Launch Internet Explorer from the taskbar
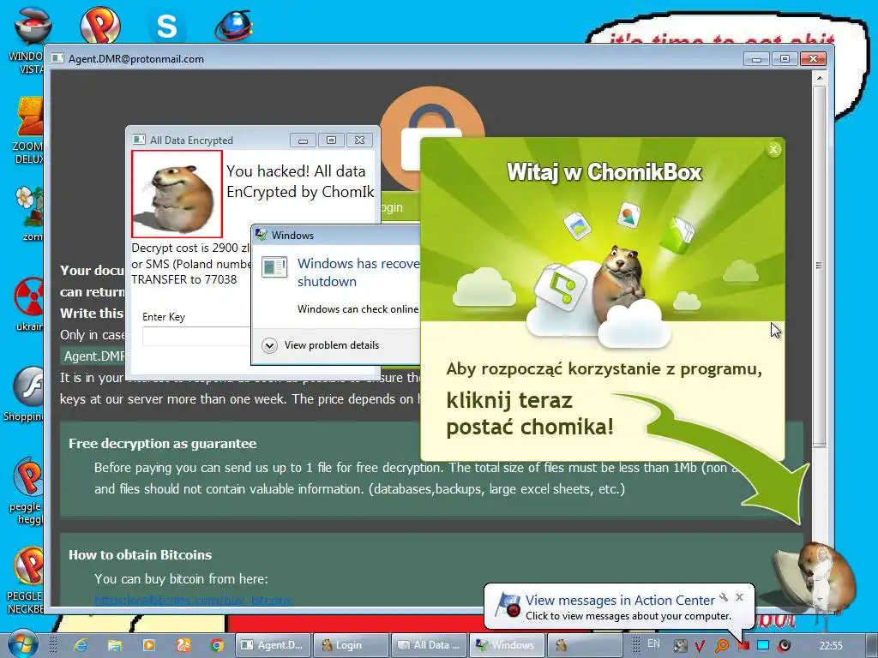This screenshot has height=658, width=878. pos(81,645)
